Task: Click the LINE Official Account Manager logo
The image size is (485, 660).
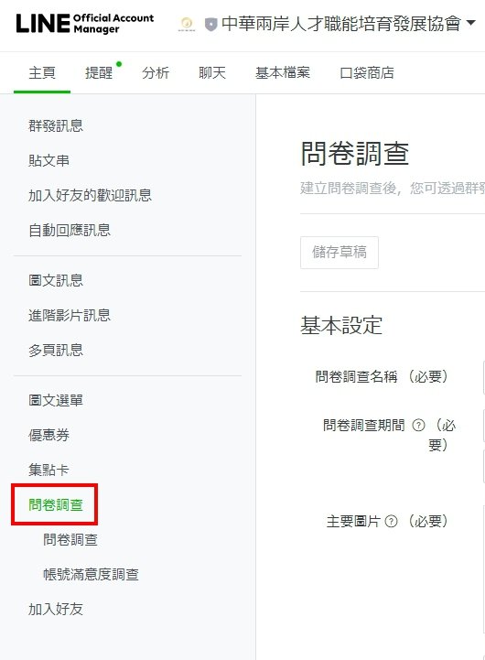Action: click(x=85, y=24)
